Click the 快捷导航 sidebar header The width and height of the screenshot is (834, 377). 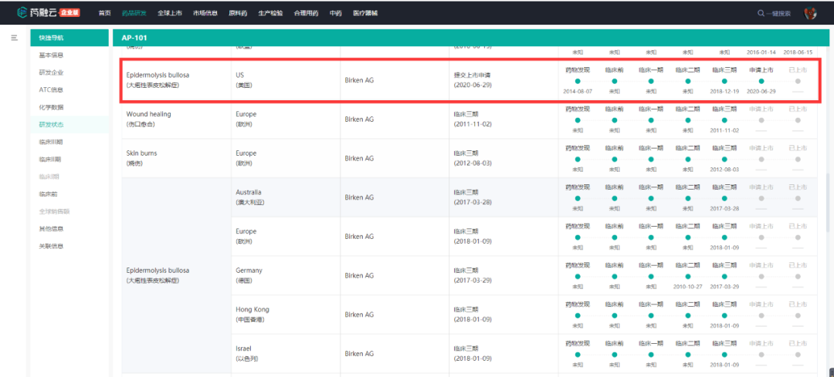[x=69, y=38]
